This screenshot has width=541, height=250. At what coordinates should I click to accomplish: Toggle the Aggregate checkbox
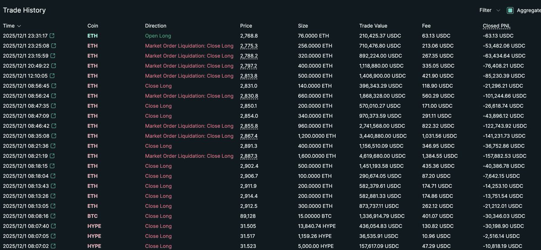coord(510,10)
